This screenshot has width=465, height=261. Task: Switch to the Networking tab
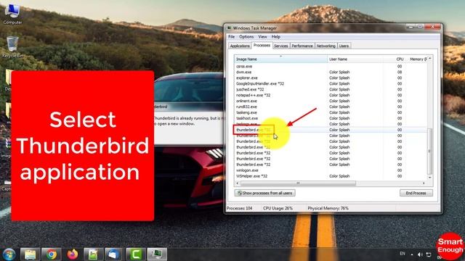[325, 46]
